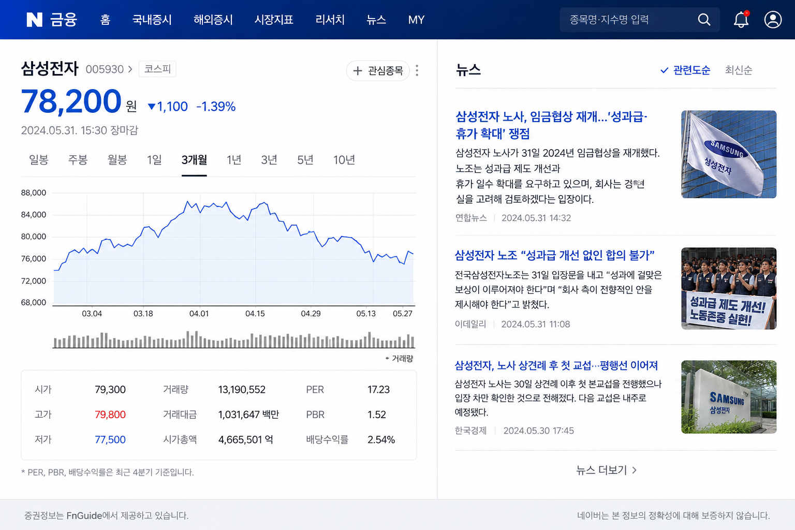The width and height of the screenshot is (795, 530).
Task: Open article 노사 상견례 후 첫 교섭
Action: click(x=556, y=365)
